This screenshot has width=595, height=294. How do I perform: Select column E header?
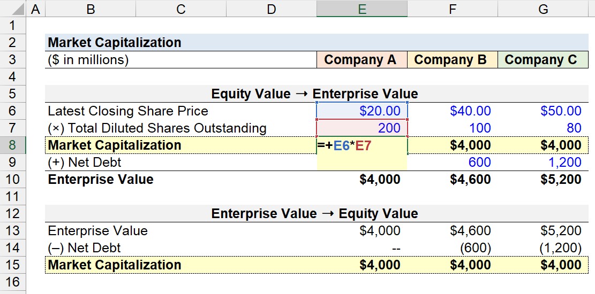pyautogui.click(x=361, y=9)
